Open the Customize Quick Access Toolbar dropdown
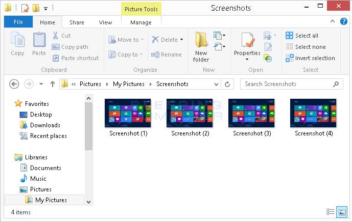This screenshot has width=352, height=222. [45, 9]
